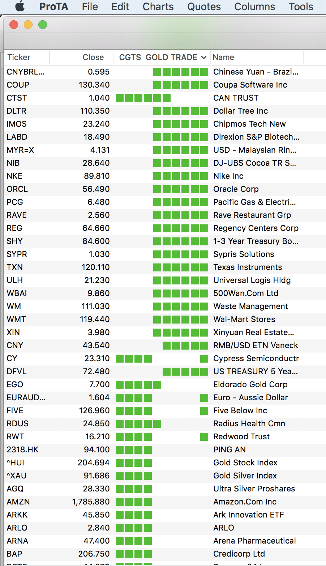Open the ProTA application menu
Screen dimensions: 326x566
point(53,7)
